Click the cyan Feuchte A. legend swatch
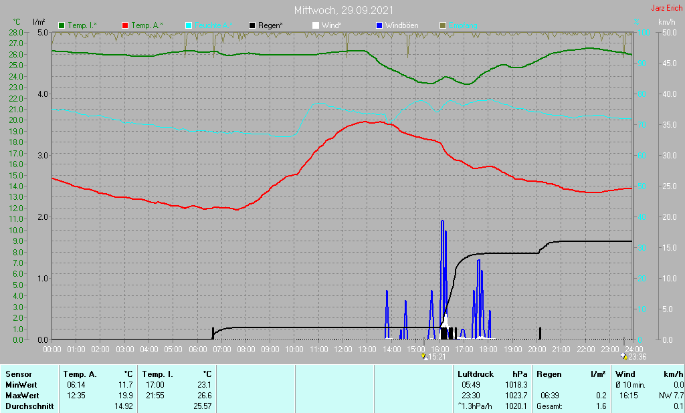The height and width of the screenshot is (413, 685). (189, 25)
